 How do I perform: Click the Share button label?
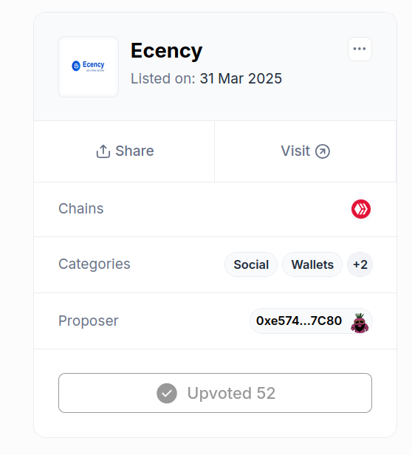[x=134, y=151]
